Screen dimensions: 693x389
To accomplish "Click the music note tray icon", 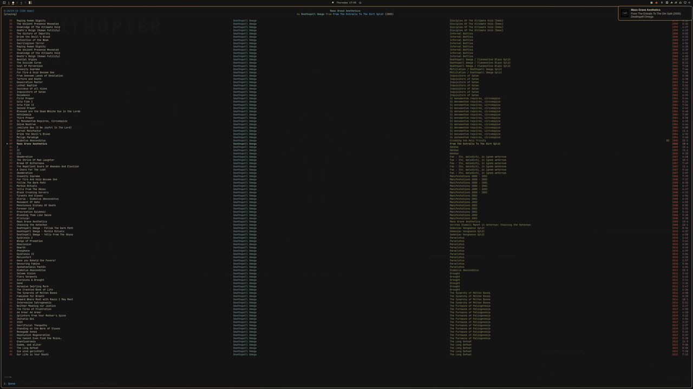I will point(676,3).
